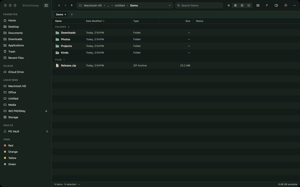Viewport: 300px width, 187px height.
Task: Open Applications in the sidebar
Action: click(26, 45)
